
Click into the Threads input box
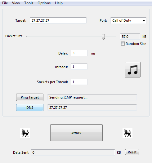pyautogui.click(x=79, y=67)
